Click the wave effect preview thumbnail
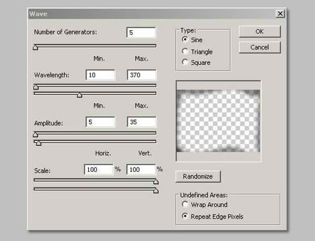 (x=218, y=121)
